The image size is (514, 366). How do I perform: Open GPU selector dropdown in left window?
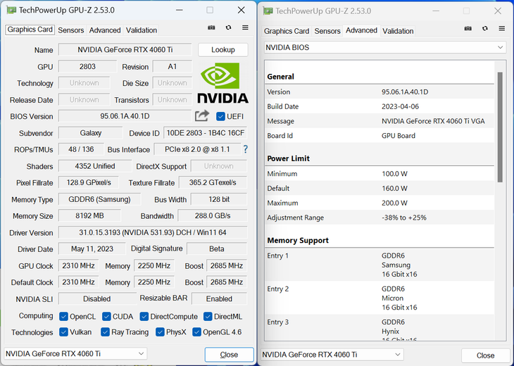point(75,354)
